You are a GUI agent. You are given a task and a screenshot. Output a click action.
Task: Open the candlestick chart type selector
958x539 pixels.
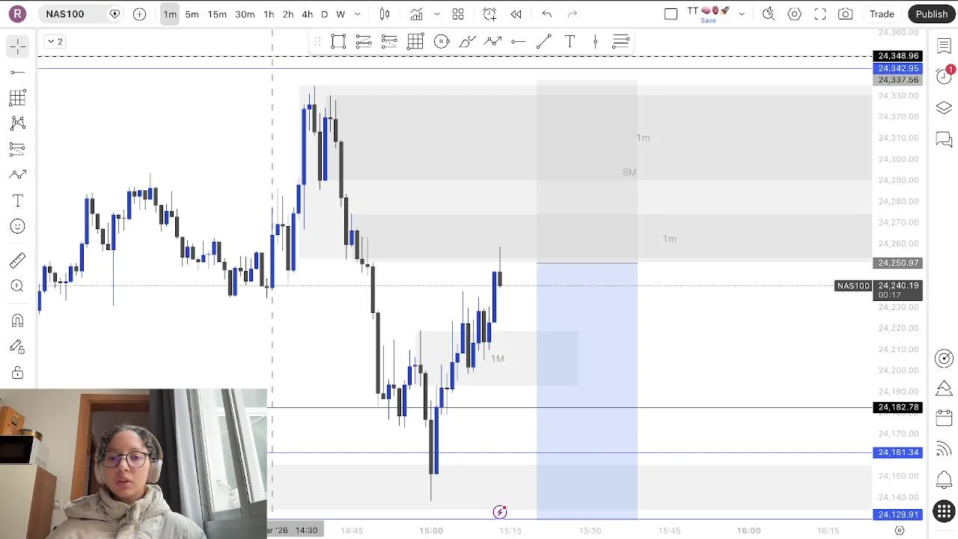point(385,14)
